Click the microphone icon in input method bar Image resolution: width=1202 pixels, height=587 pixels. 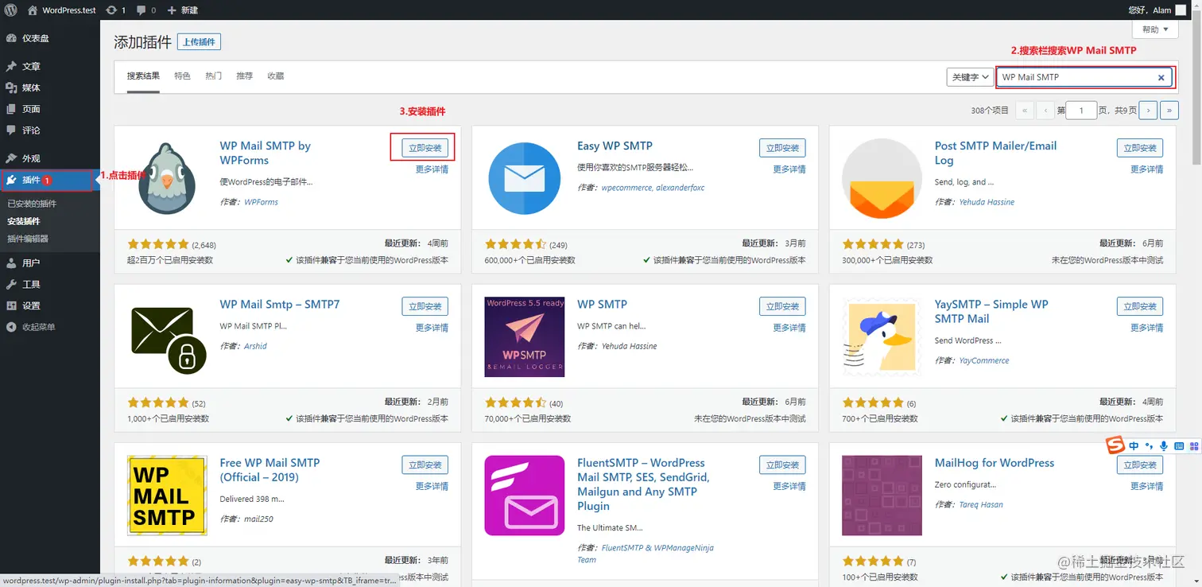point(1165,446)
